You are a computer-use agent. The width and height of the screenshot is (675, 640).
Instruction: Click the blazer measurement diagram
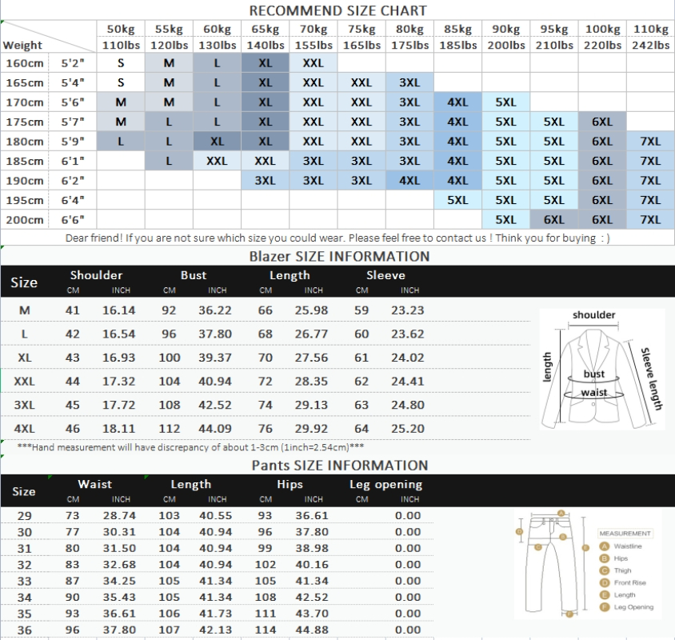coord(601,369)
